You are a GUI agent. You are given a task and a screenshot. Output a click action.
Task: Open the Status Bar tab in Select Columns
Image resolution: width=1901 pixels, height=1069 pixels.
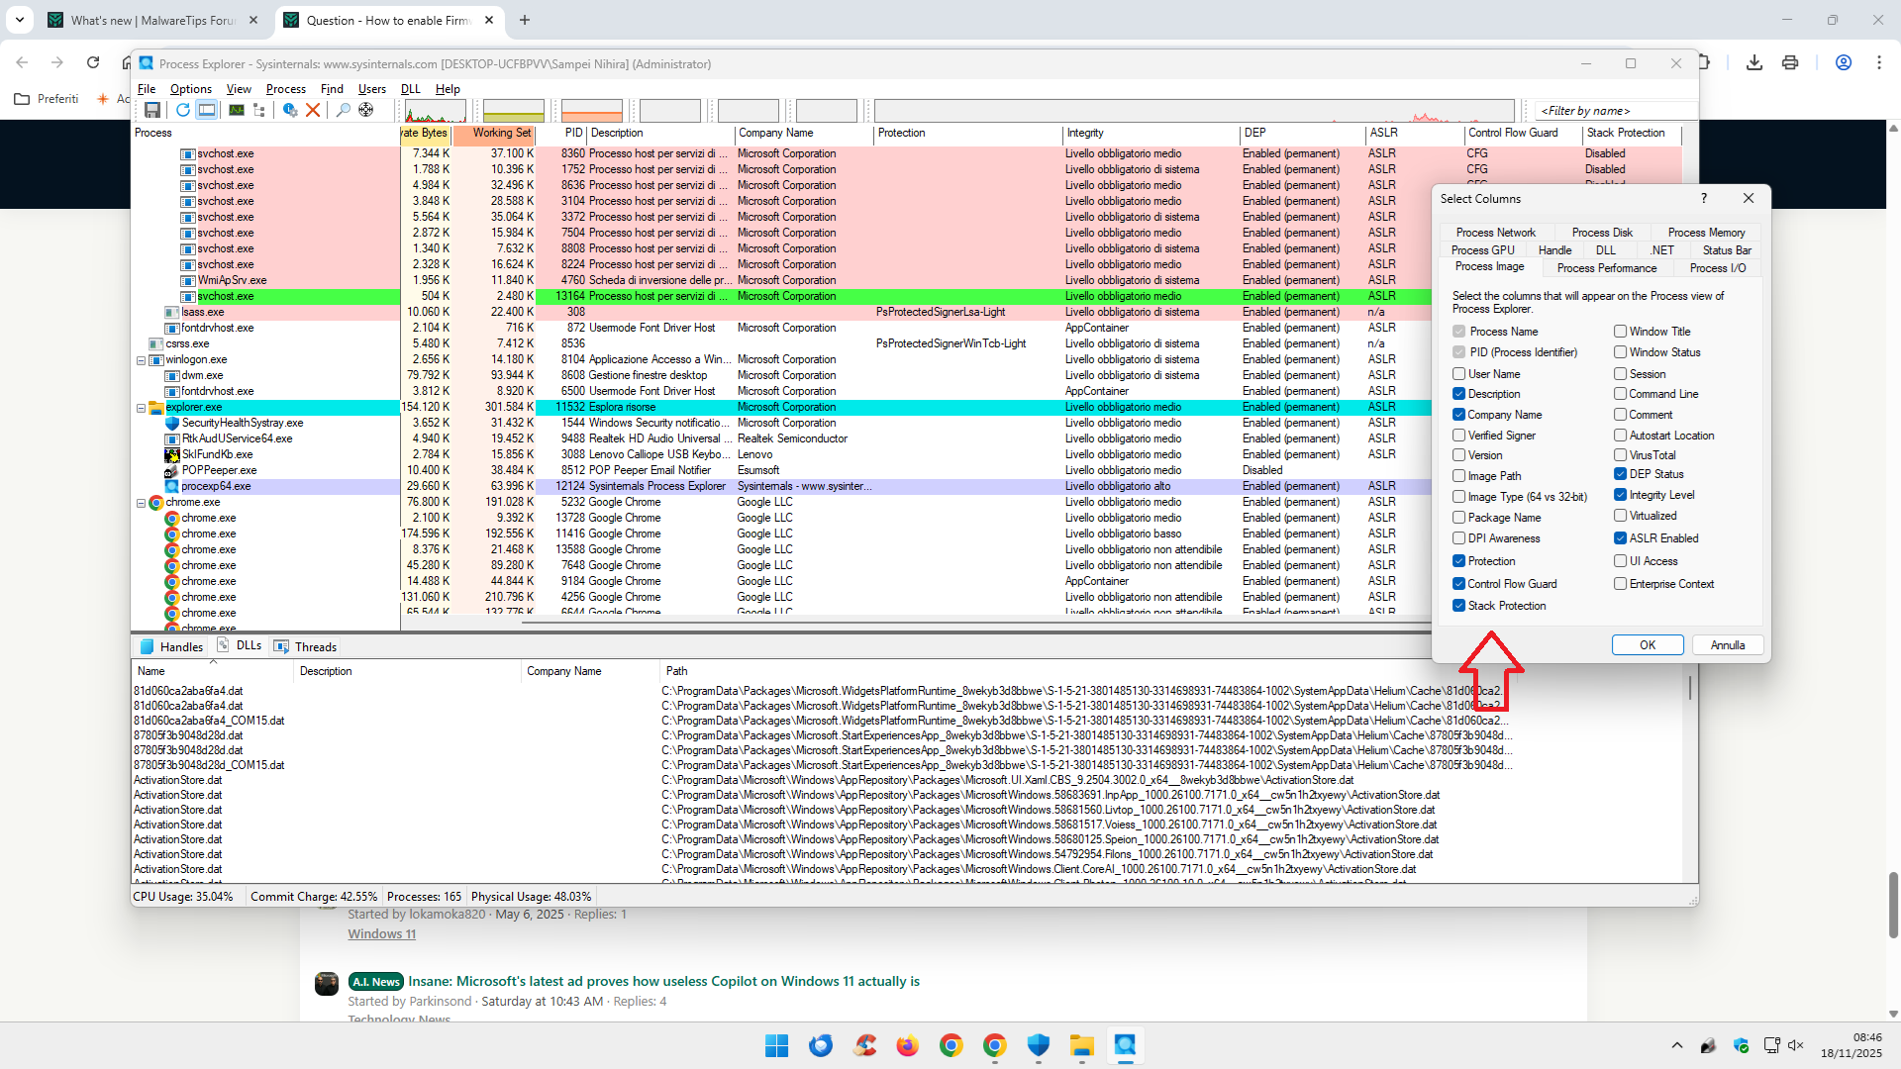[1727, 250]
